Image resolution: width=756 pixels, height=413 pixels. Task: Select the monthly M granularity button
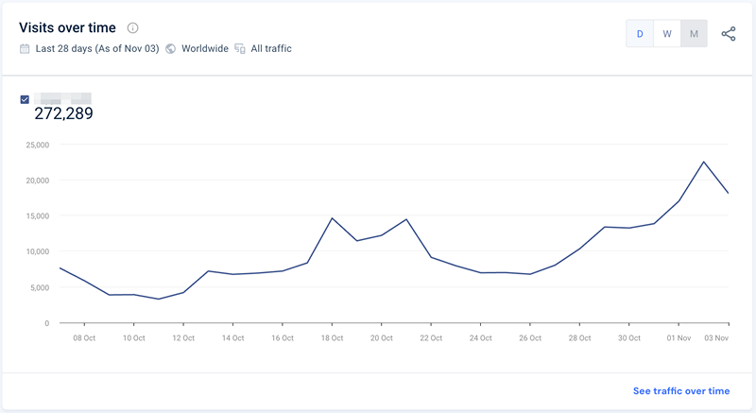[x=694, y=34]
